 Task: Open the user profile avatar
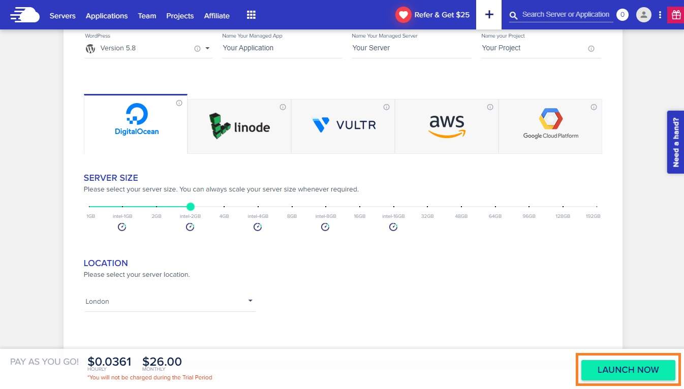(644, 15)
